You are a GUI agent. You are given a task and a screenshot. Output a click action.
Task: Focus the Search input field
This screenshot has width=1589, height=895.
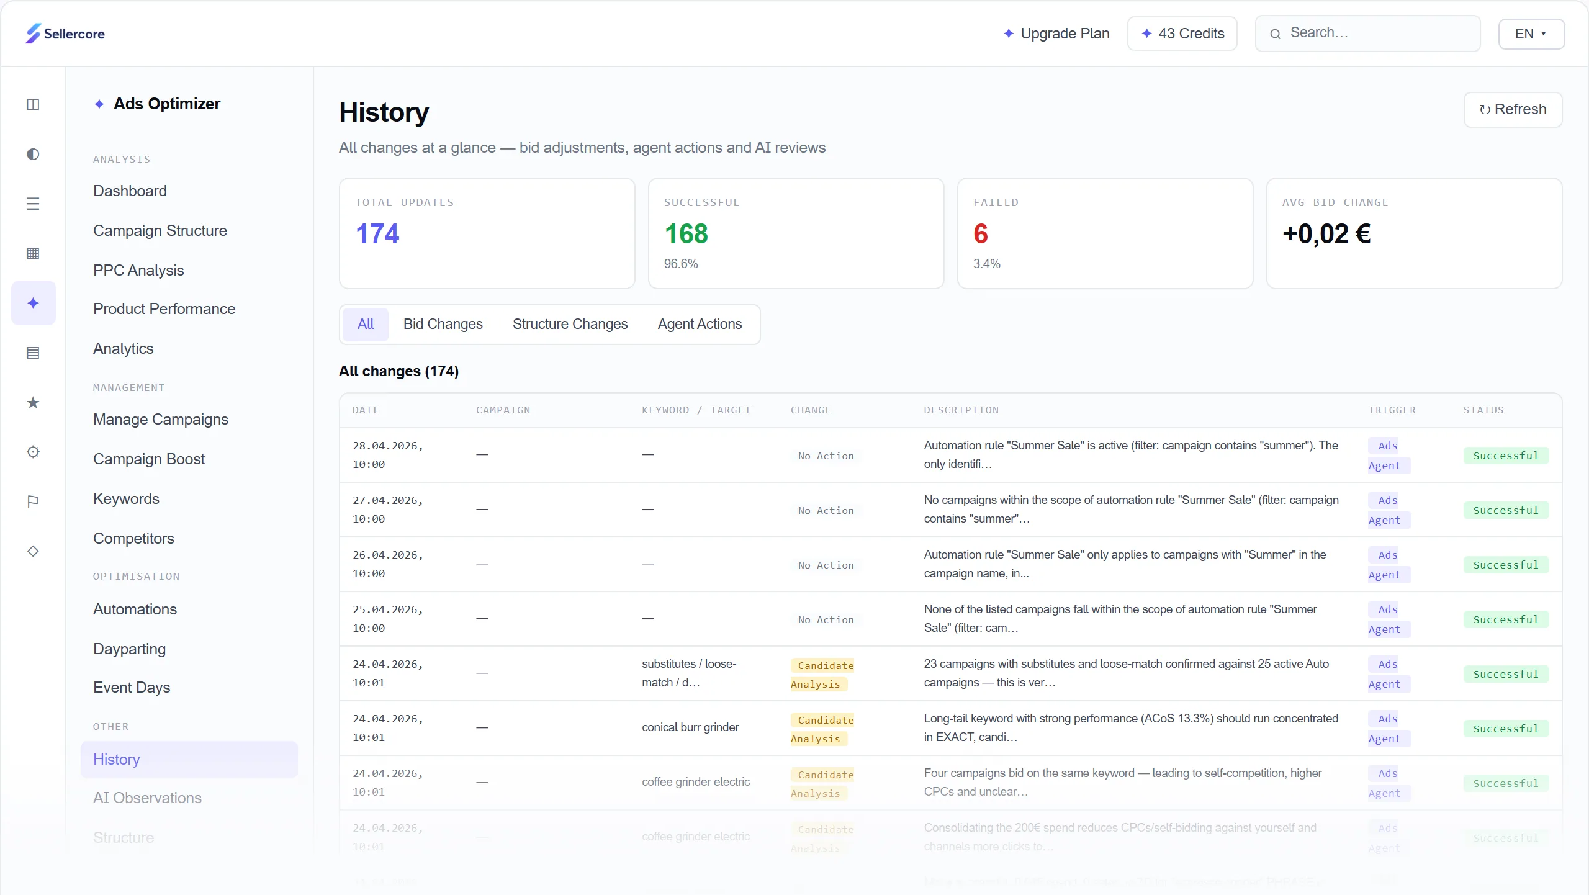point(1367,34)
